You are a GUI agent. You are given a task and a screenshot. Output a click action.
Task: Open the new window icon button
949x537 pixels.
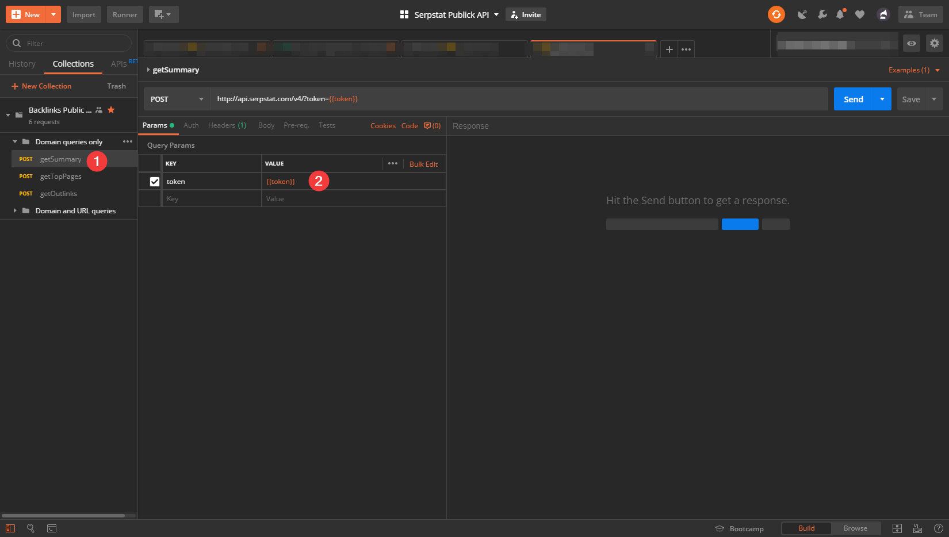point(163,14)
